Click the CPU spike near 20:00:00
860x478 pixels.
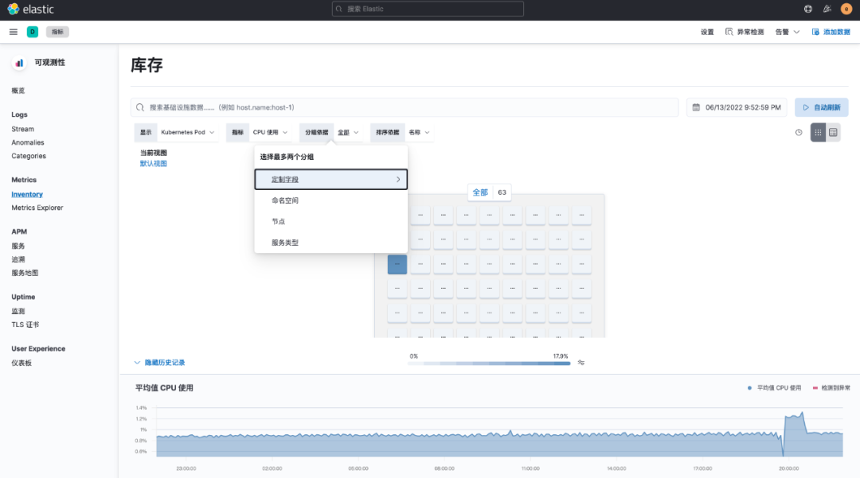click(795, 418)
